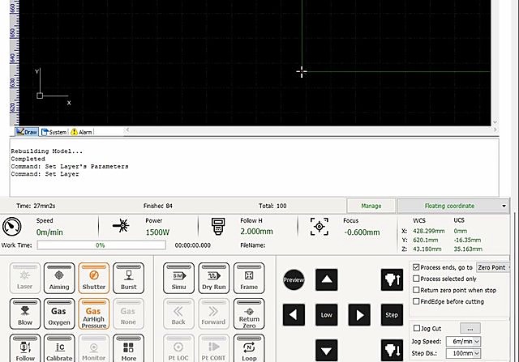The width and height of the screenshot is (519, 362).
Task: Click the Pt CONT button
Action: [x=214, y=348]
